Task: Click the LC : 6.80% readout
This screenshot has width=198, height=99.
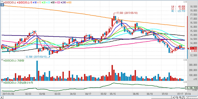Action: tap(178, 9)
